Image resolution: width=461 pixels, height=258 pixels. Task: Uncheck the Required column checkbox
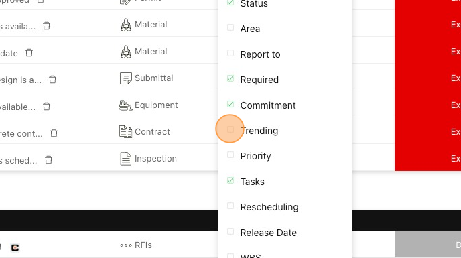click(x=230, y=78)
